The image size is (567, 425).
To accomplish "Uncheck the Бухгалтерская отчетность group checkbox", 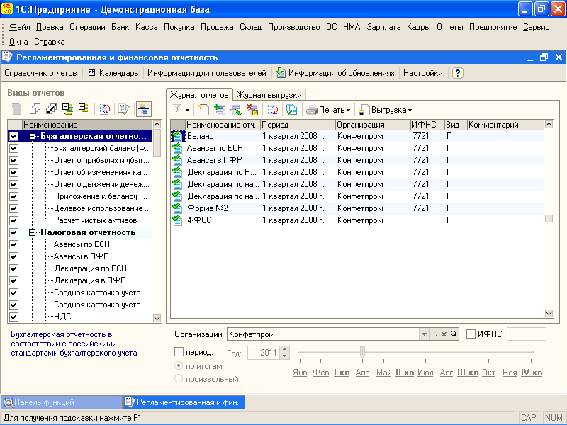I will pos(14,136).
